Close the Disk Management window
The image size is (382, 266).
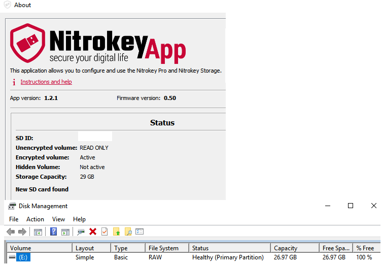click(374, 206)
